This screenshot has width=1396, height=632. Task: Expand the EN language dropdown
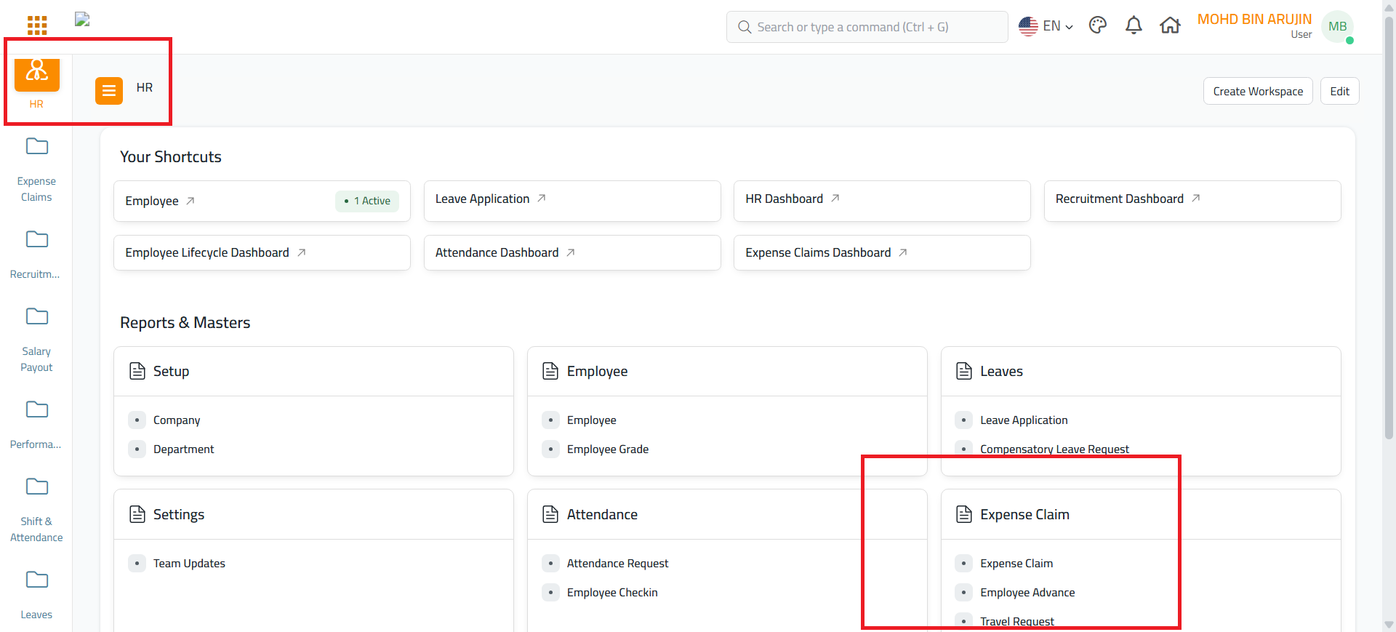[1046, 26]
